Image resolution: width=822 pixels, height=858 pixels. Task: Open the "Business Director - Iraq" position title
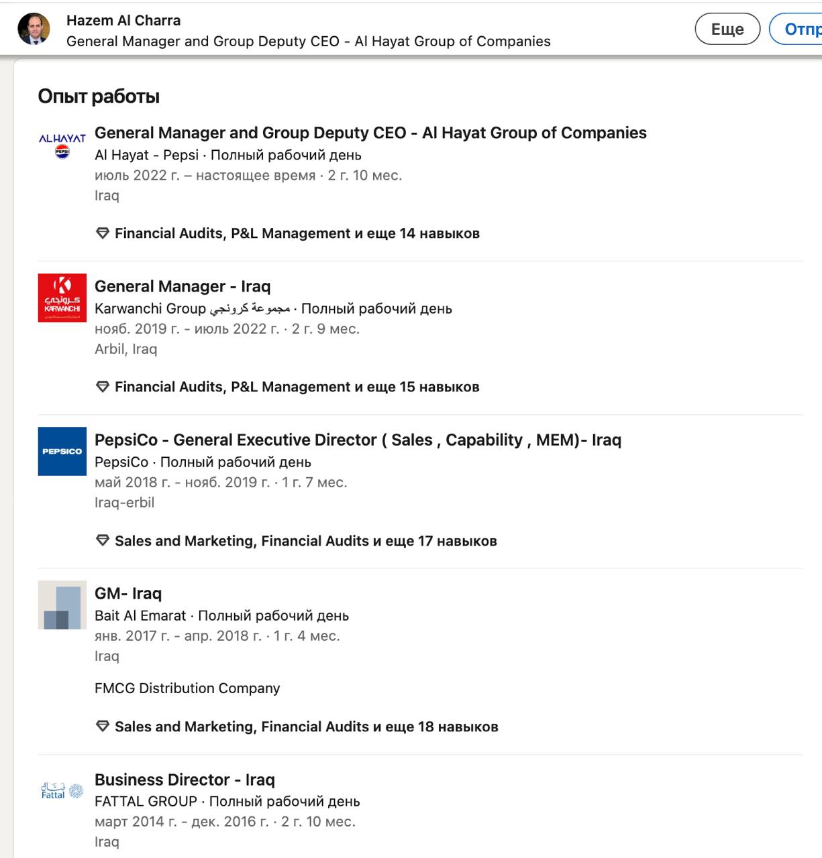pyautogui.click(x=185, y=780)
